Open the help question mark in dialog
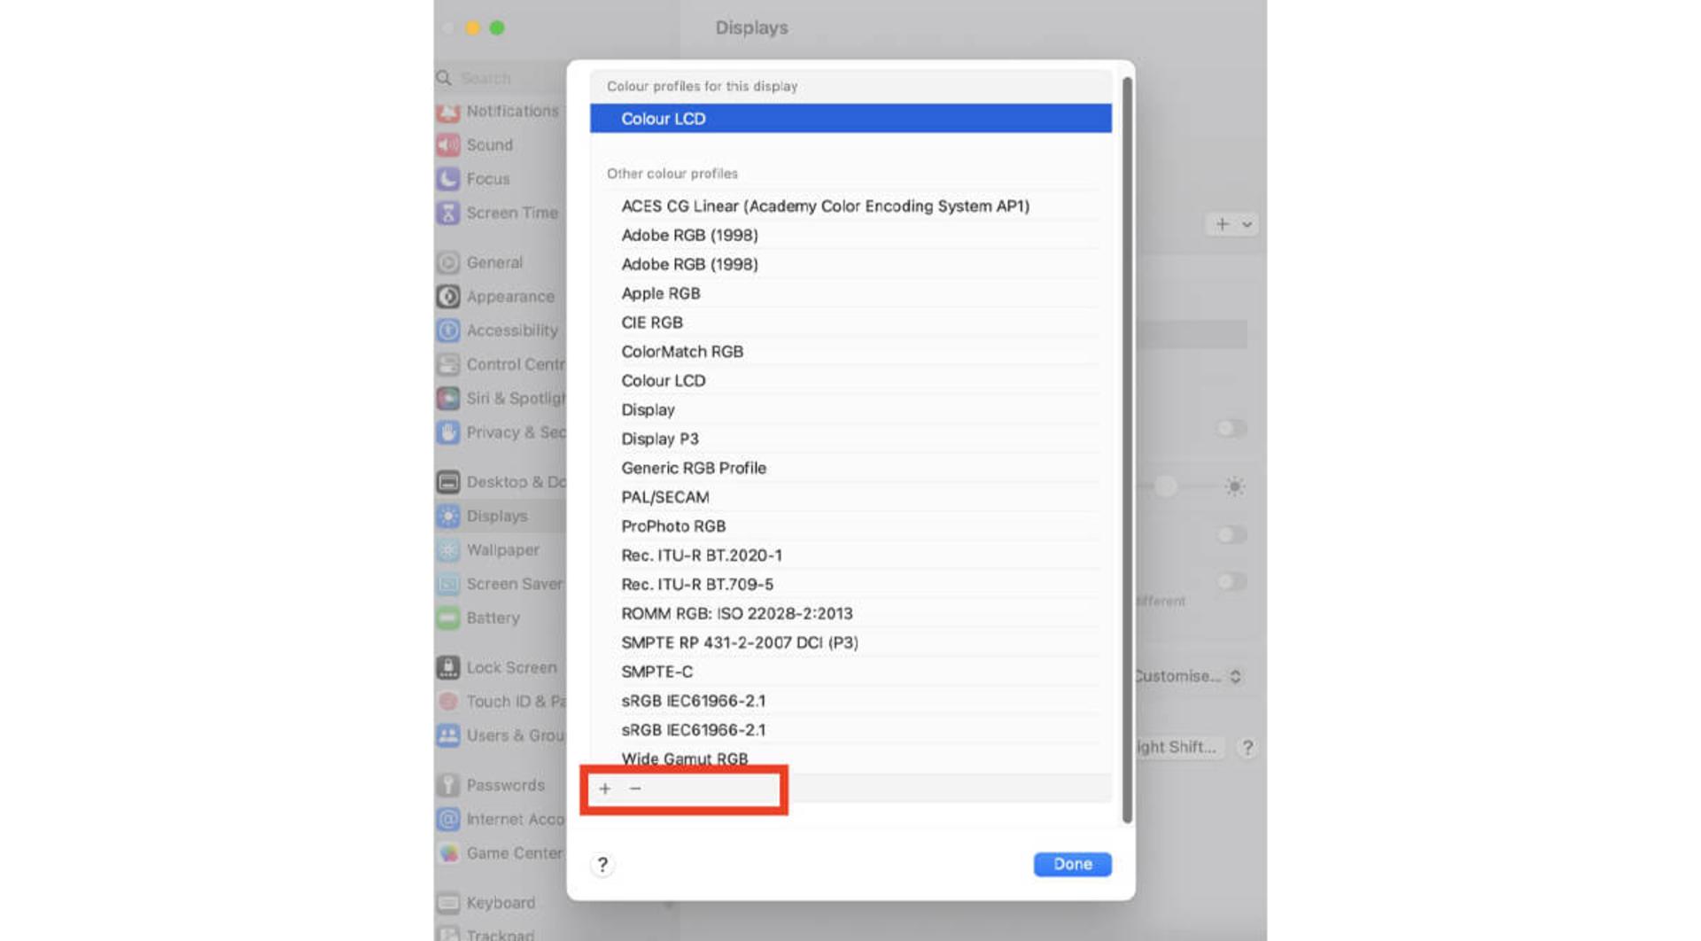 coord(602,865)
